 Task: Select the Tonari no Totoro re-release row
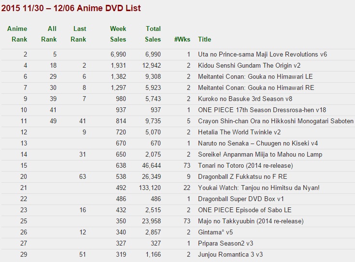[x=178, y=165]
